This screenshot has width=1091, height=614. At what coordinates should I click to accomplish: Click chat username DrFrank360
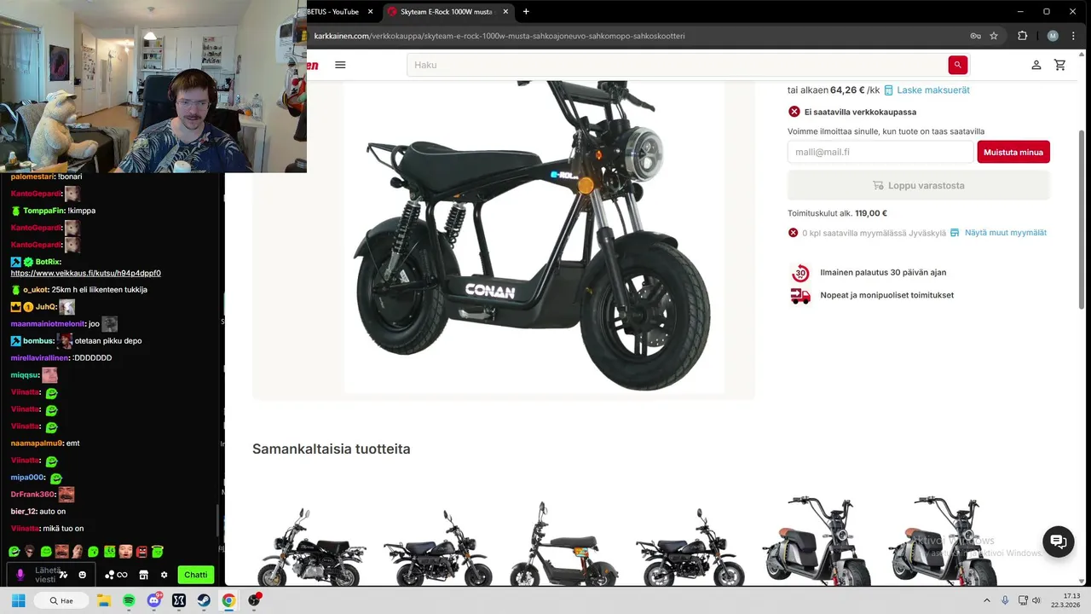pos(32,495)
